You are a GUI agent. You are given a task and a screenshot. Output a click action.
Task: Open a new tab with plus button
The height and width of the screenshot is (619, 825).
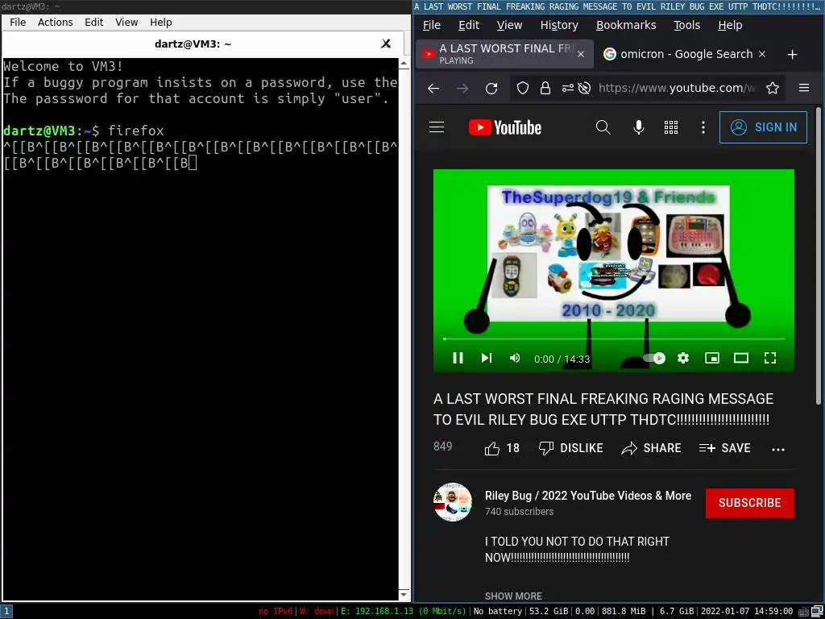point(793,55)
